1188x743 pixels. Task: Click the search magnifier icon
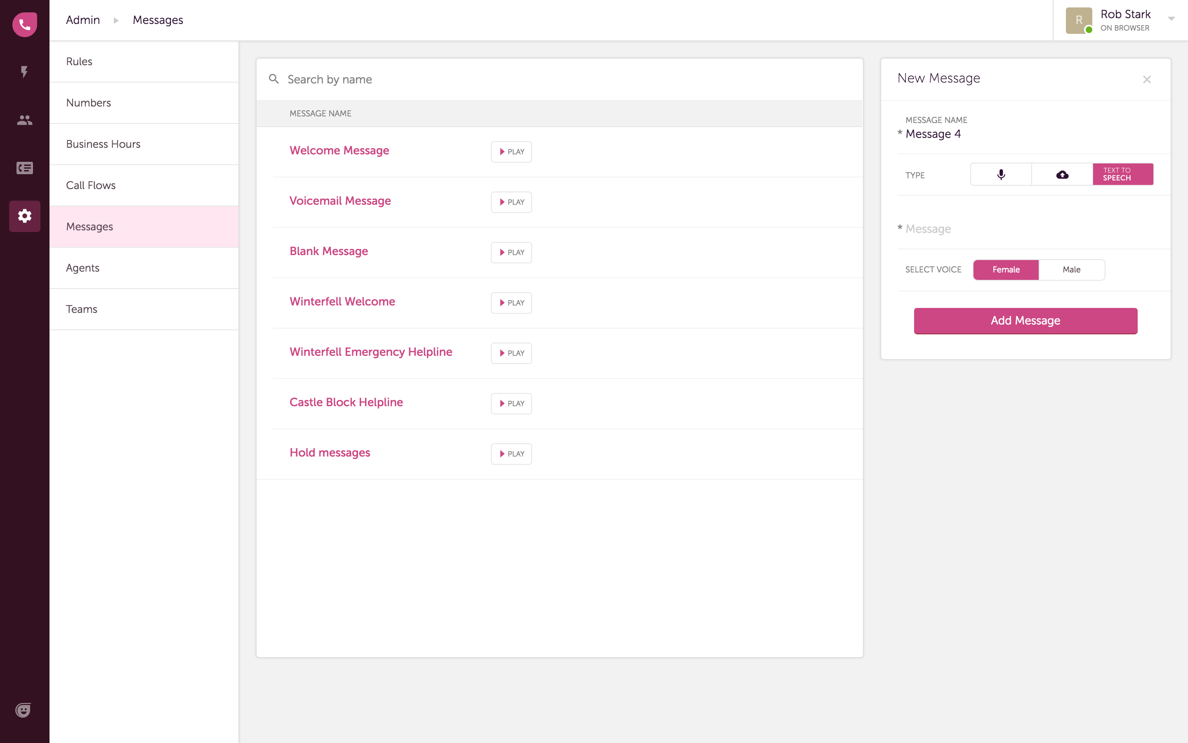(x=274, y=79)
